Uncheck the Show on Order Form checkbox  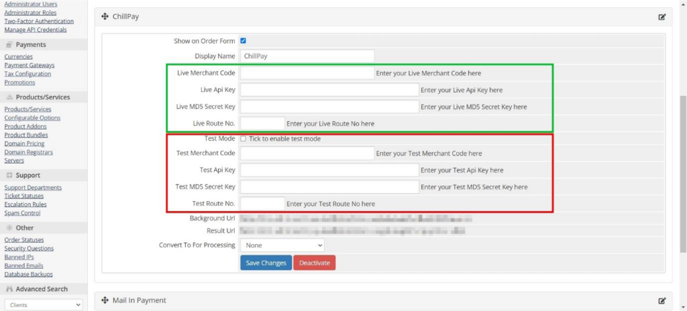[243, 41]
